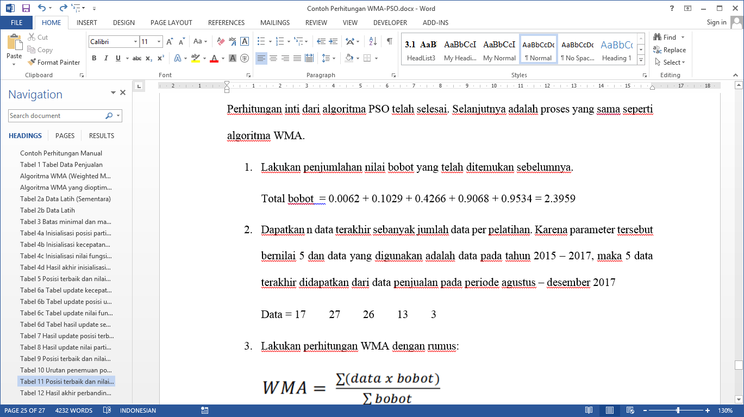The height and width of the screenshot is (417, 744).
Task: Open the PAGE LAYOUT ribbon tab
Action: click(171, 23)
